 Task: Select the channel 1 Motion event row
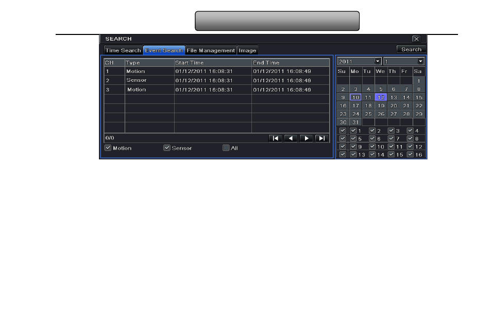pos(216,71)
